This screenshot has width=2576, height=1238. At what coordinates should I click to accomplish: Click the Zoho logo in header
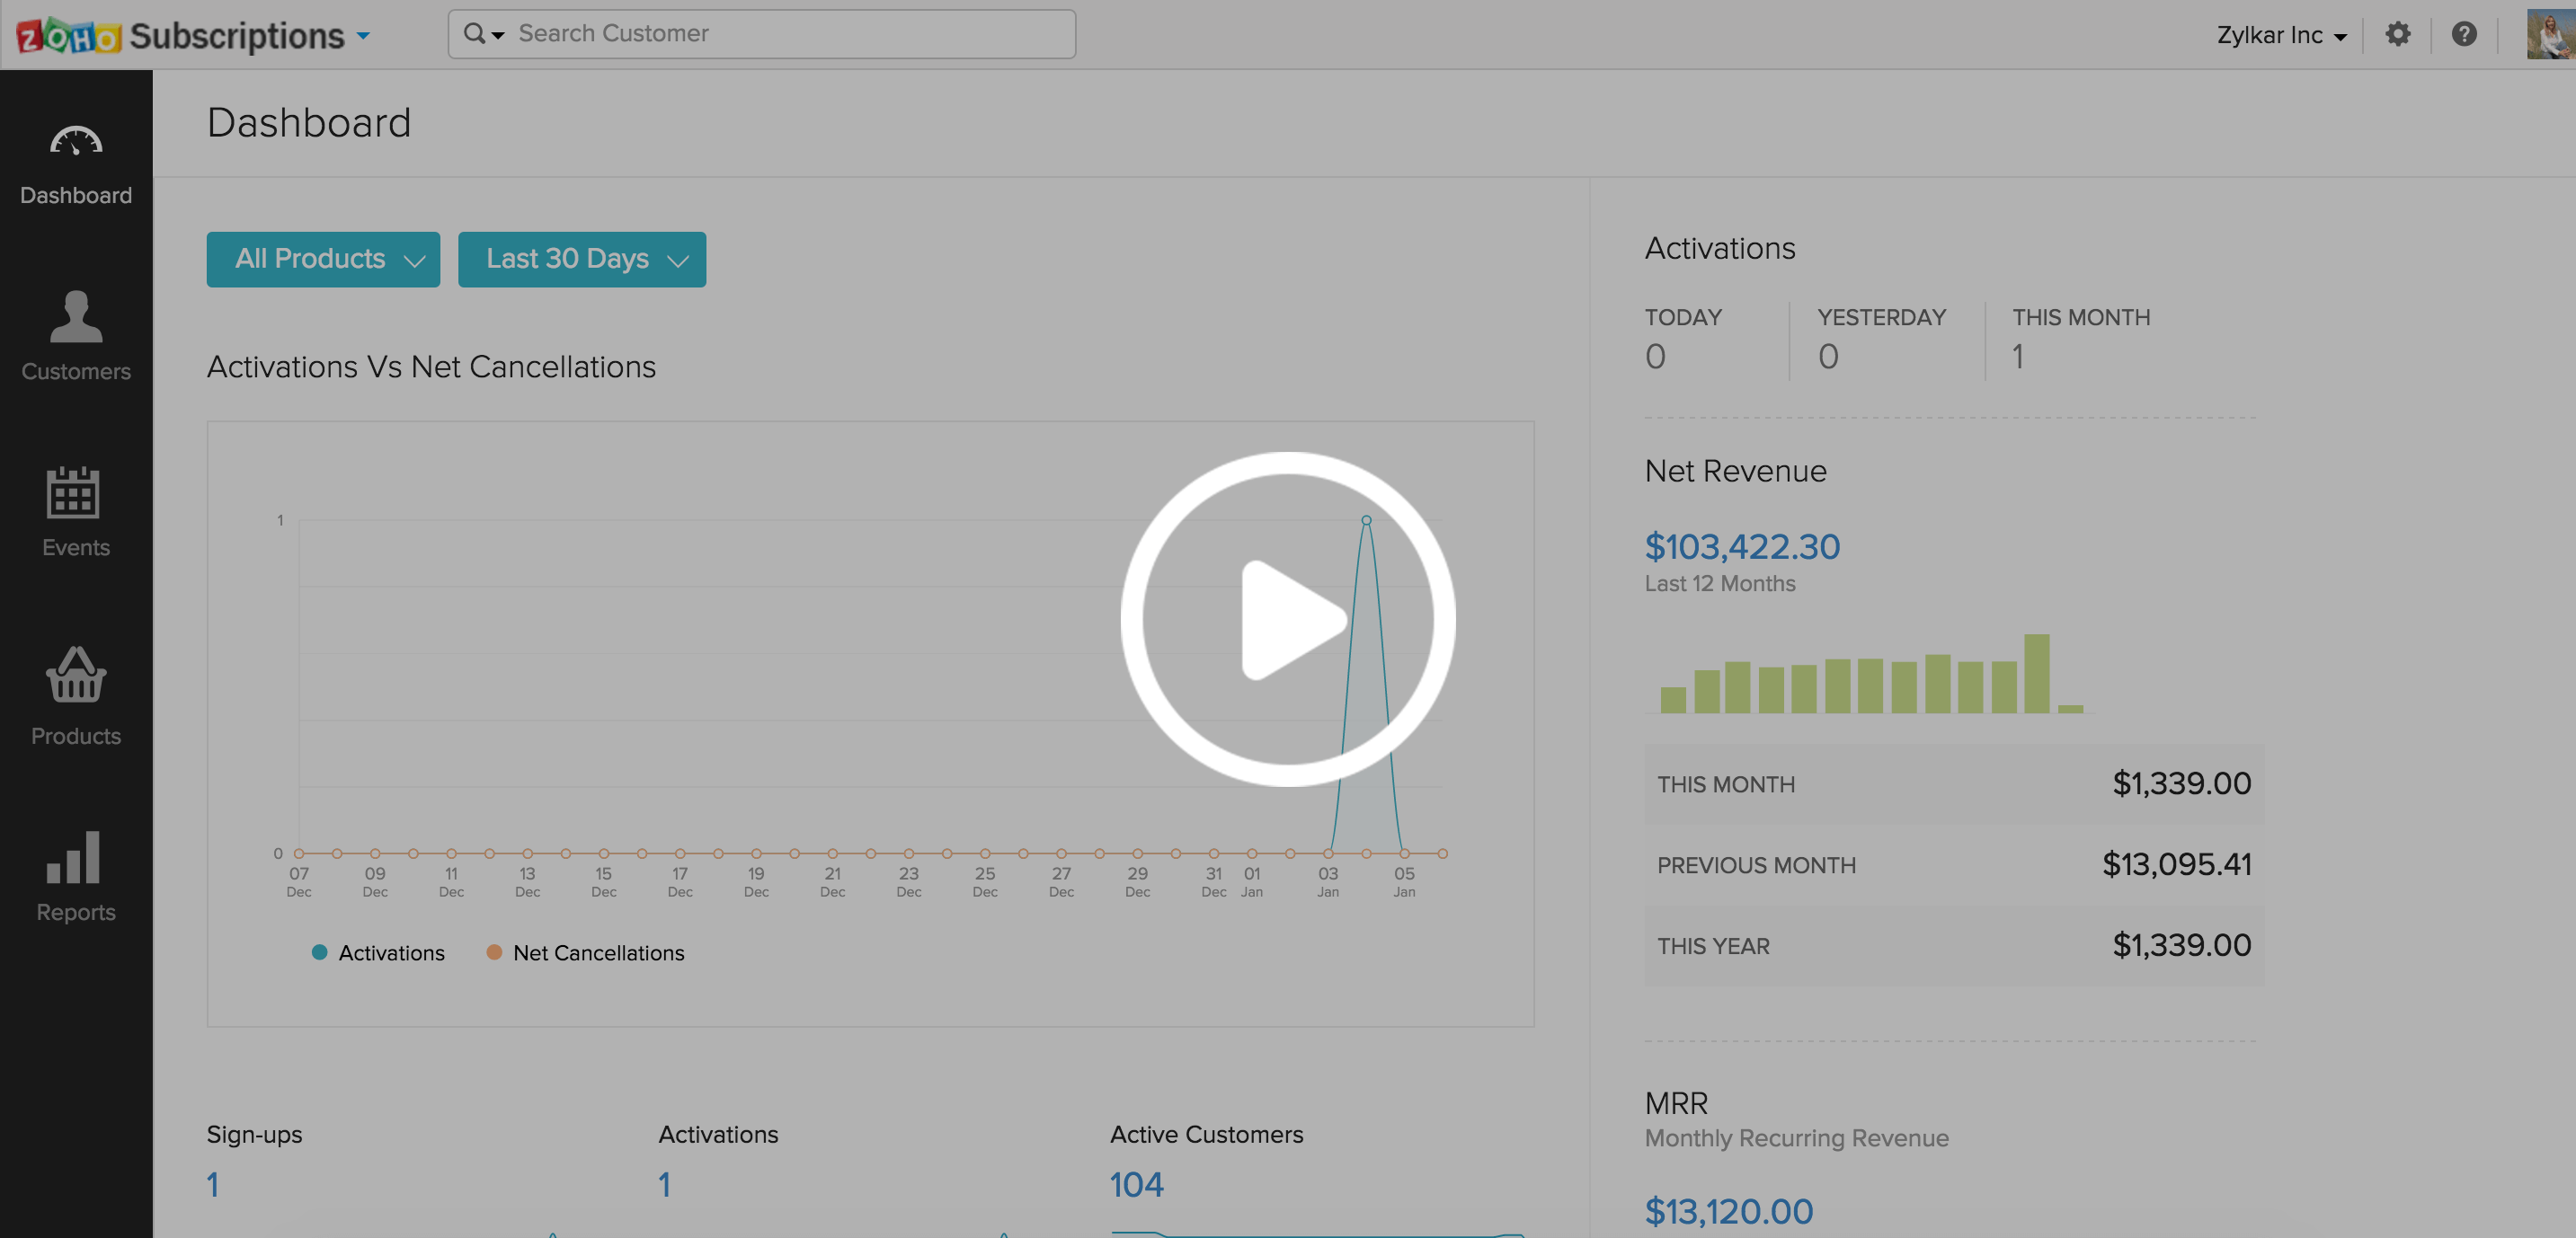pos(68,36)
